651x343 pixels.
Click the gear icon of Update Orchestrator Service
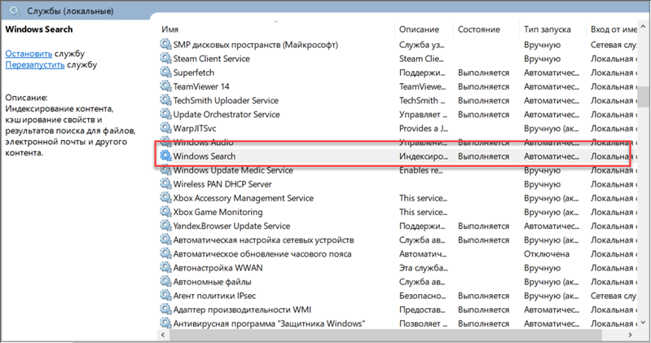tap(165, 114)
